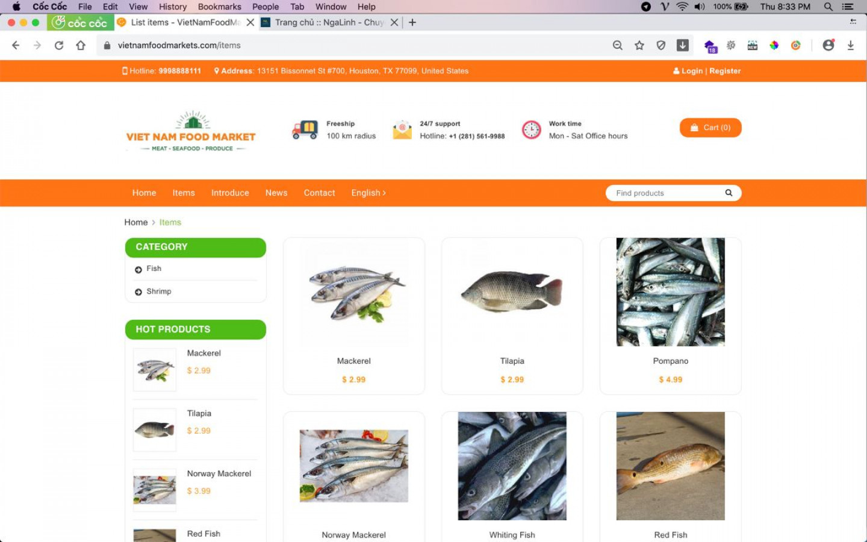The width and height of the screenshot is (867, 542).
Task: Open the Red Fish product image in grid
Action: 671,466
